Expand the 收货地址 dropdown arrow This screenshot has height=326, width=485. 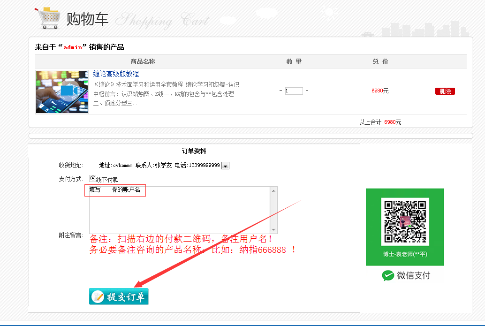point(225,166)
